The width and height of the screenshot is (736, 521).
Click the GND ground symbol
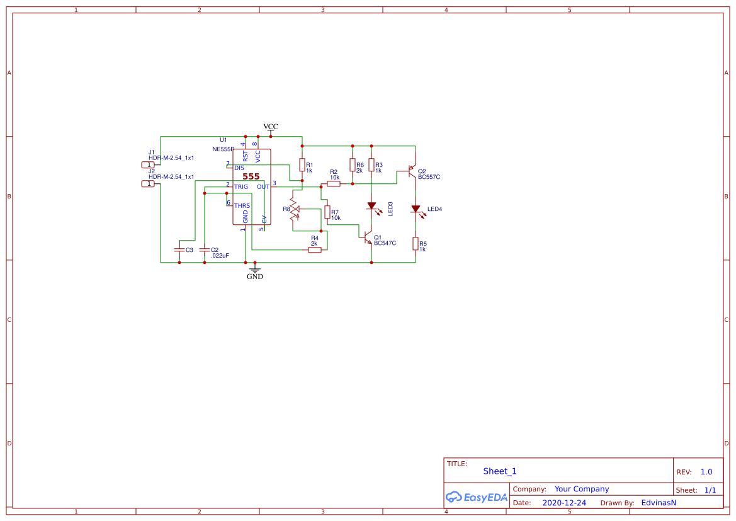coord(255,271)
